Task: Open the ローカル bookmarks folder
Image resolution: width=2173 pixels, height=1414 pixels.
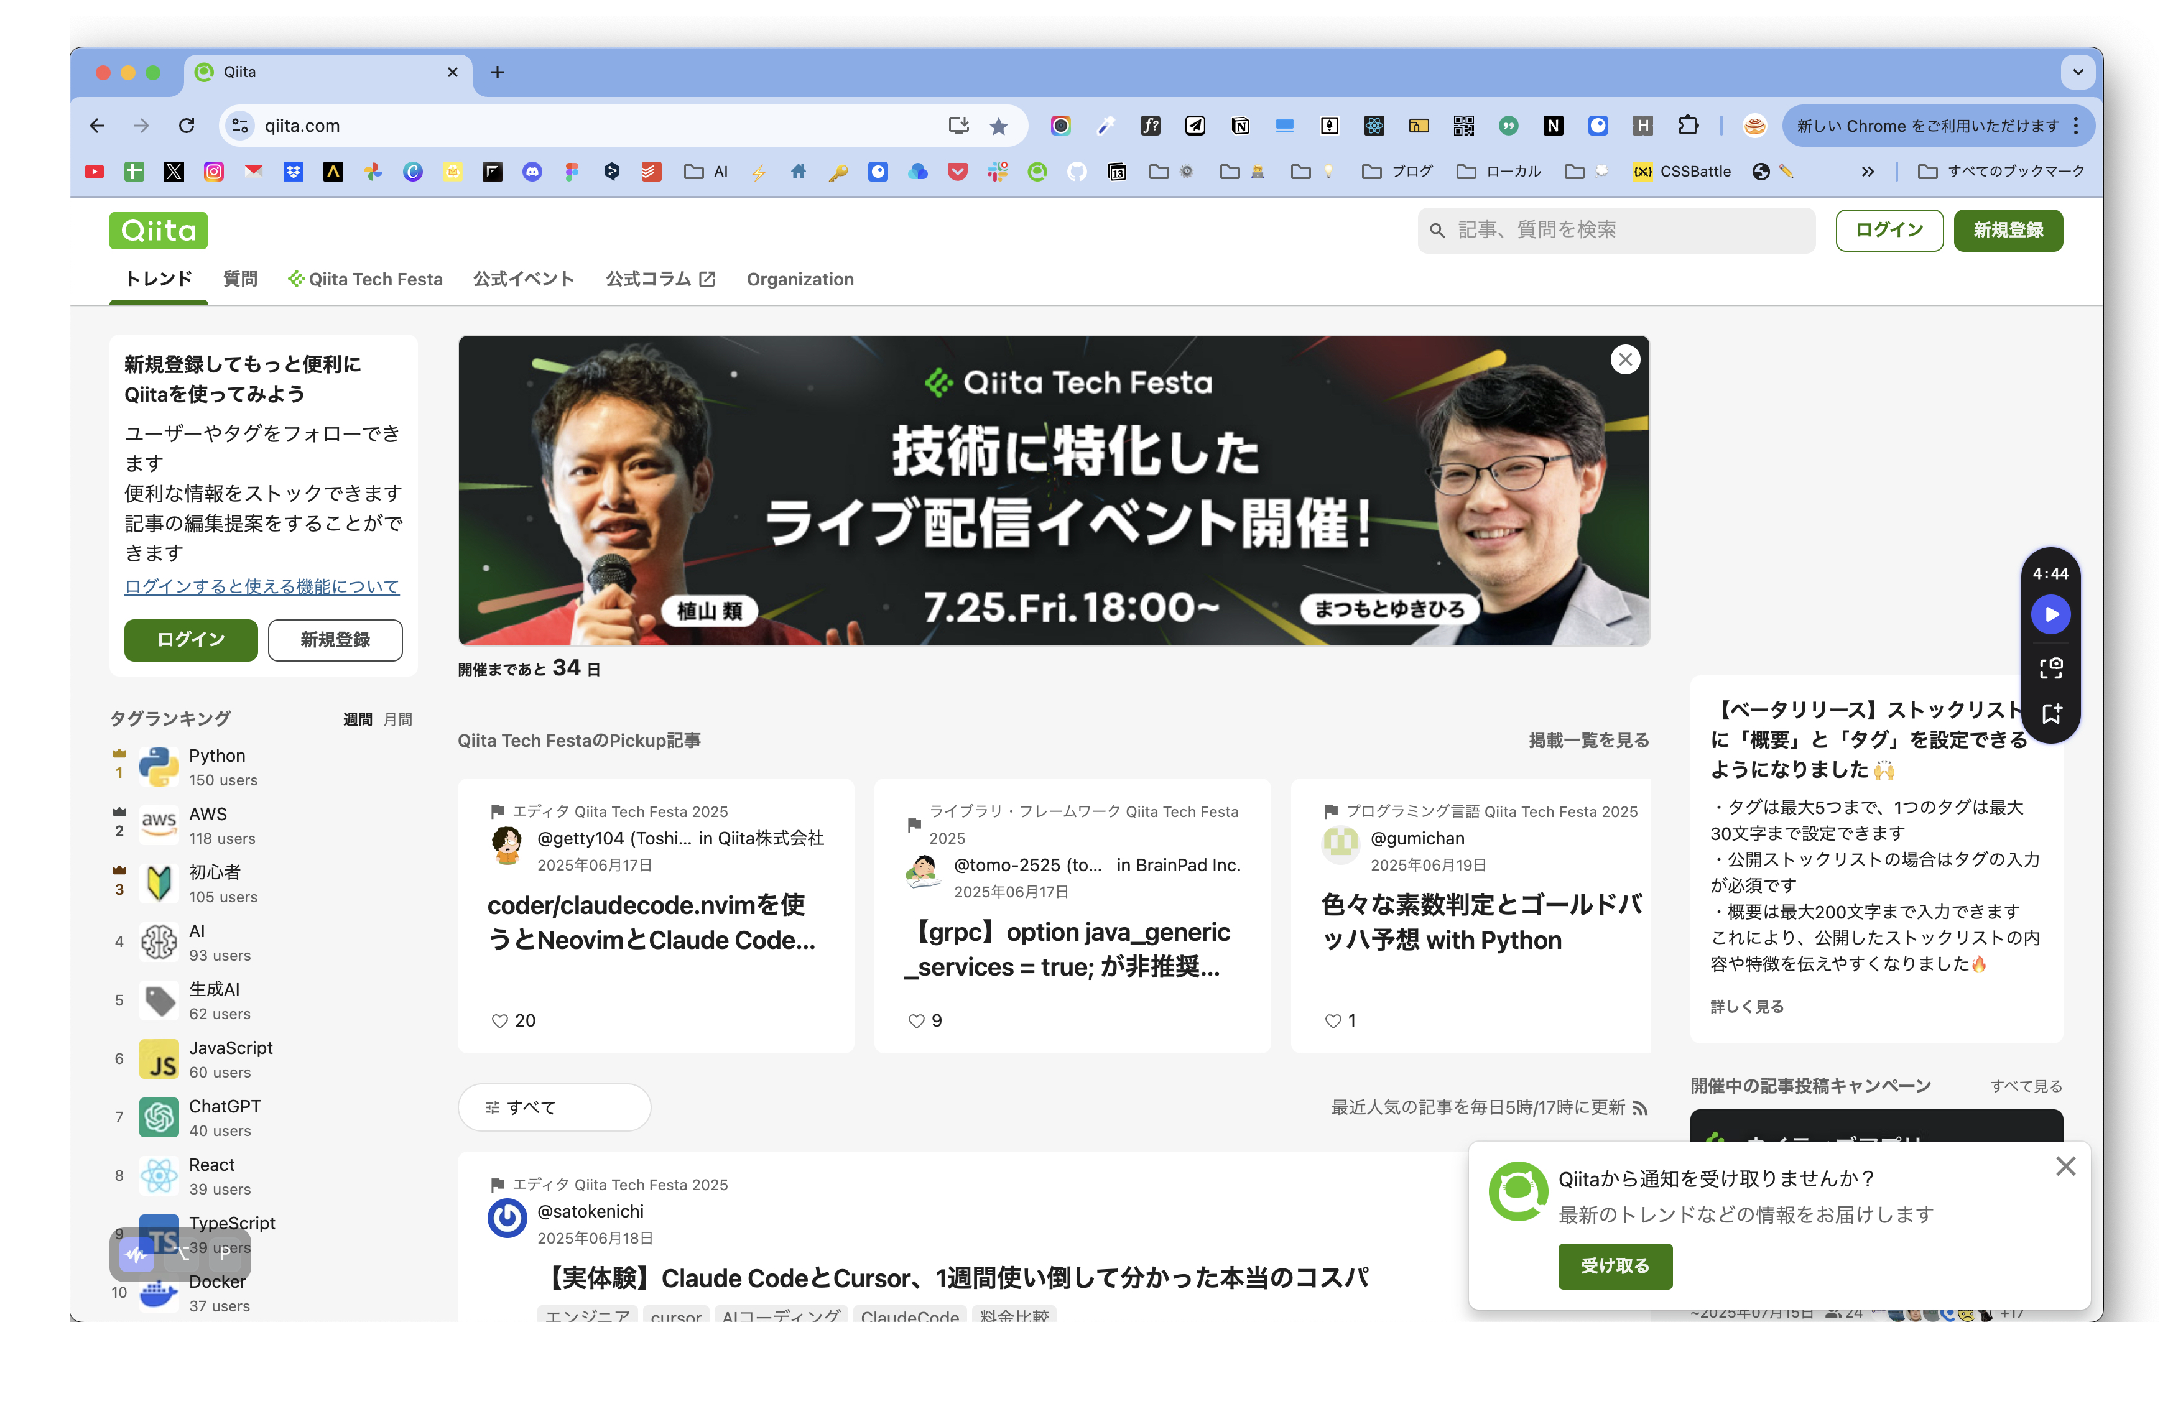Action: tap(1498, 172)
